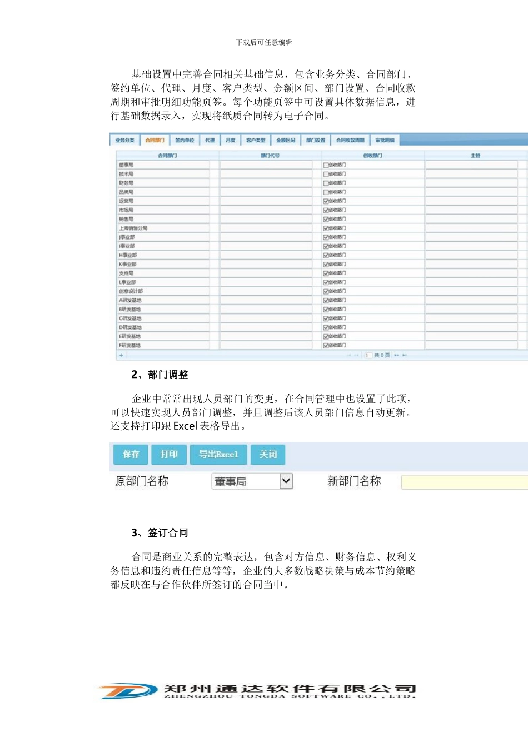Screen dimensions: 528x747
Task: Check 创收部门 for the 财务局 row
Action: pos(326,183)
